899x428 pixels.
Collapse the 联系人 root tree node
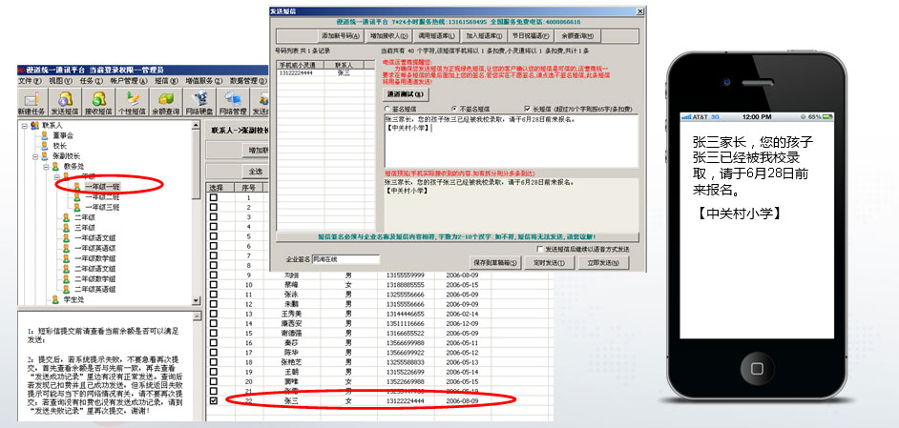tap(24, 125)
